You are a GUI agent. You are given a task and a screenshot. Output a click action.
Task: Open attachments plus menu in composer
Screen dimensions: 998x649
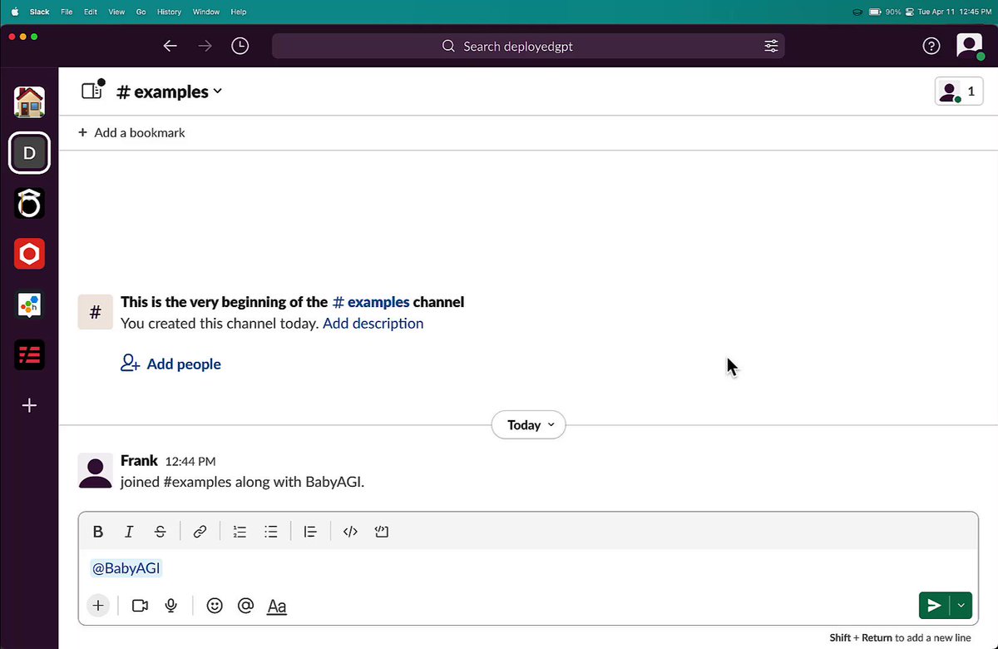(98, 606)
